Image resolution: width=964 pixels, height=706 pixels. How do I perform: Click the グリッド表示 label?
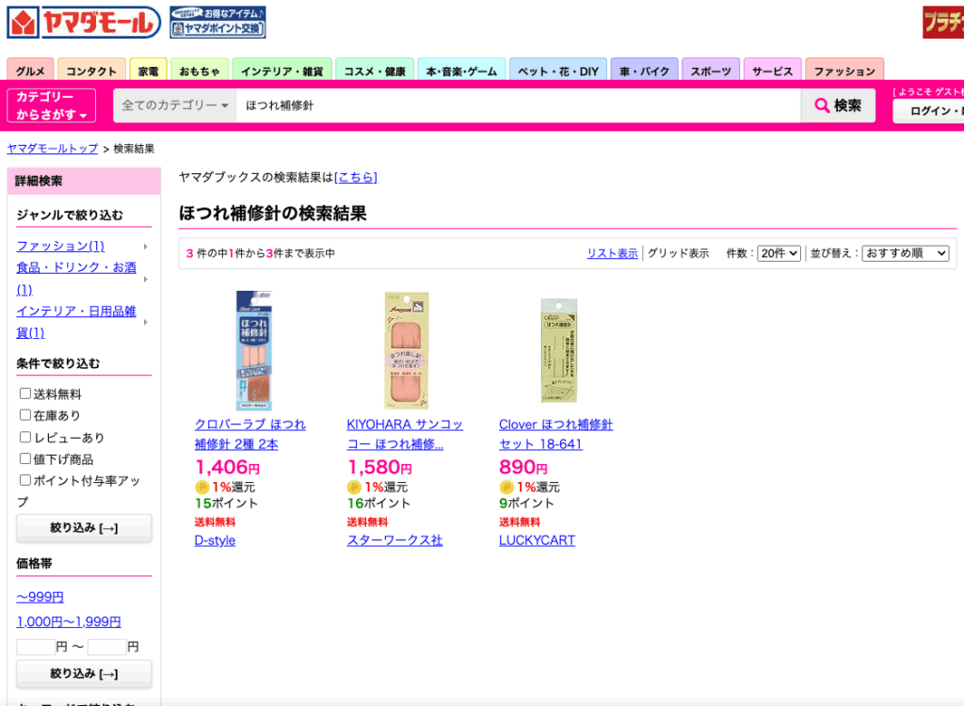[x=678, y=253]
